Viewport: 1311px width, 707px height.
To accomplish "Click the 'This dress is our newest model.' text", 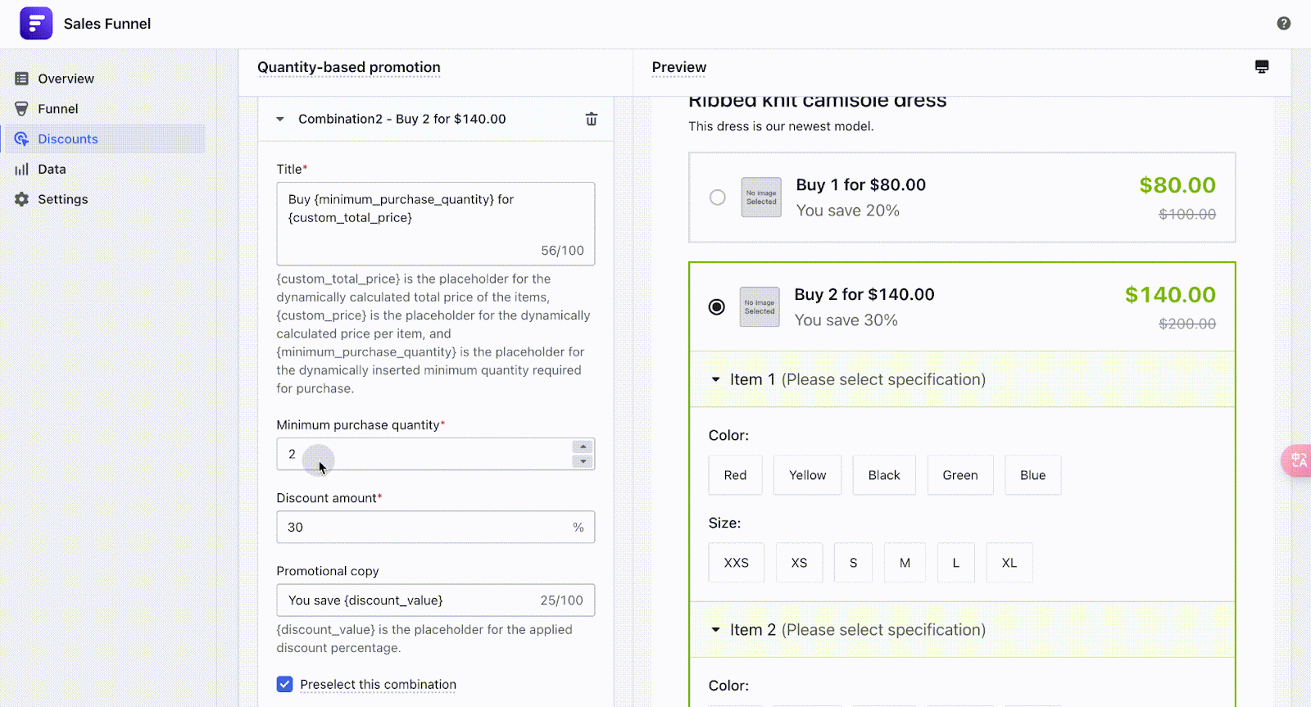I will point(782,126).
